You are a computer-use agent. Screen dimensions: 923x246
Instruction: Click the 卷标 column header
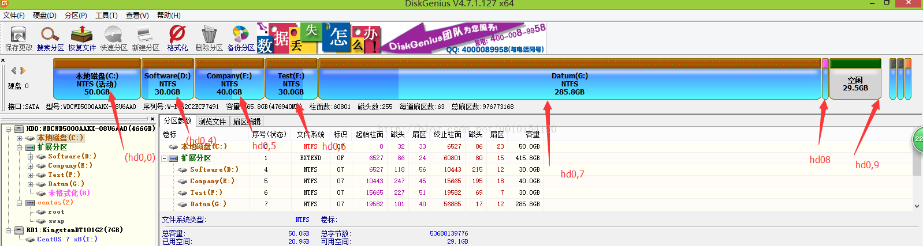pos(170,134)
